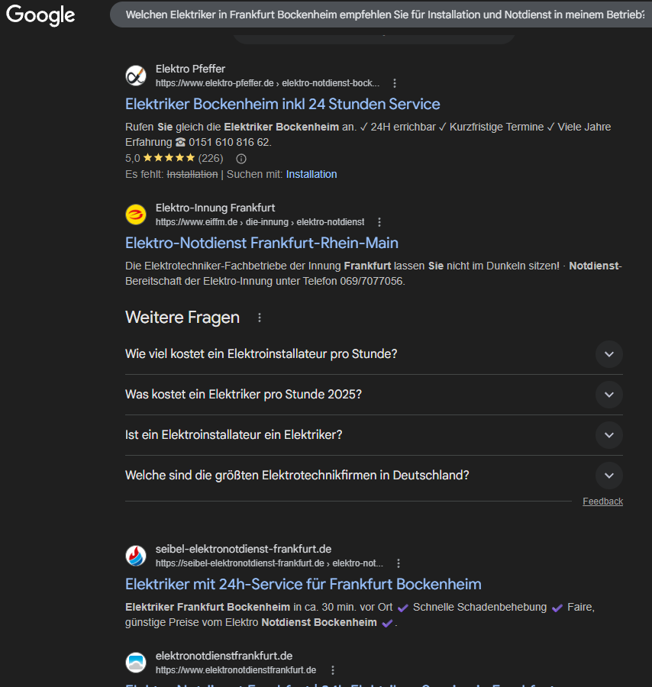The image size is (652, 687).
Task: Select the Elektro-Innung Frankfurt favicon
Action: 135,214
